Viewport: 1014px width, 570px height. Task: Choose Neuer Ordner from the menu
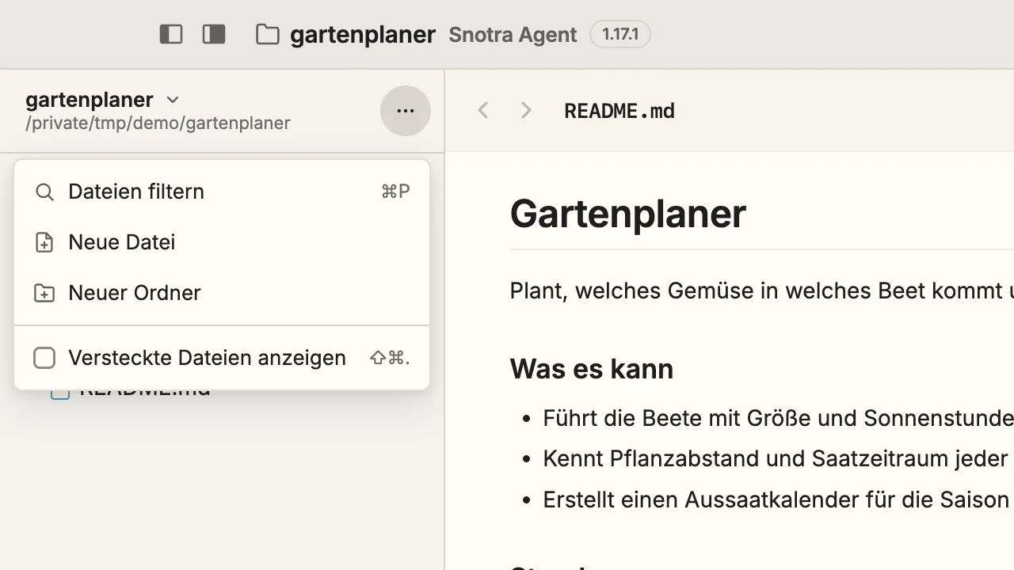pyautogui.click(x=222, y=293)
